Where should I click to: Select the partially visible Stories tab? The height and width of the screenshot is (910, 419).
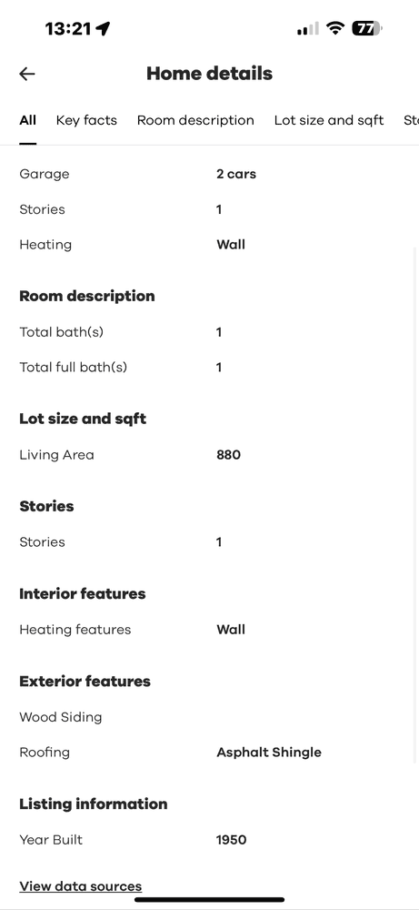(411, 120)
